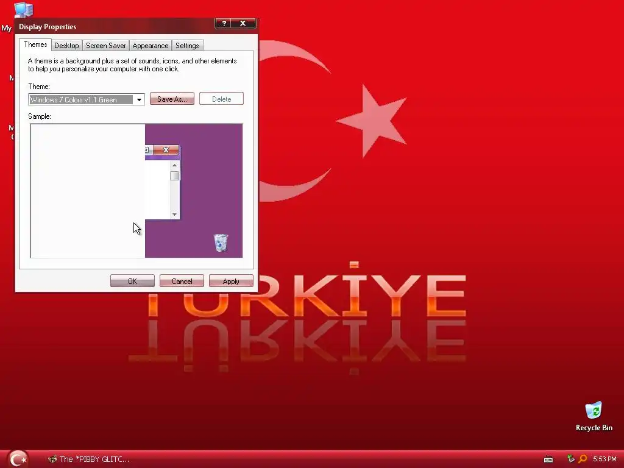Apply the selected theme
624x468 pixels.
tap(231, 281)
